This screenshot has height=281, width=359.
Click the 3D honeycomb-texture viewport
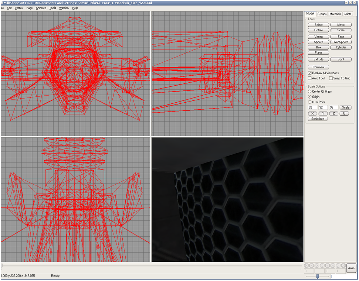coord(227,199)
